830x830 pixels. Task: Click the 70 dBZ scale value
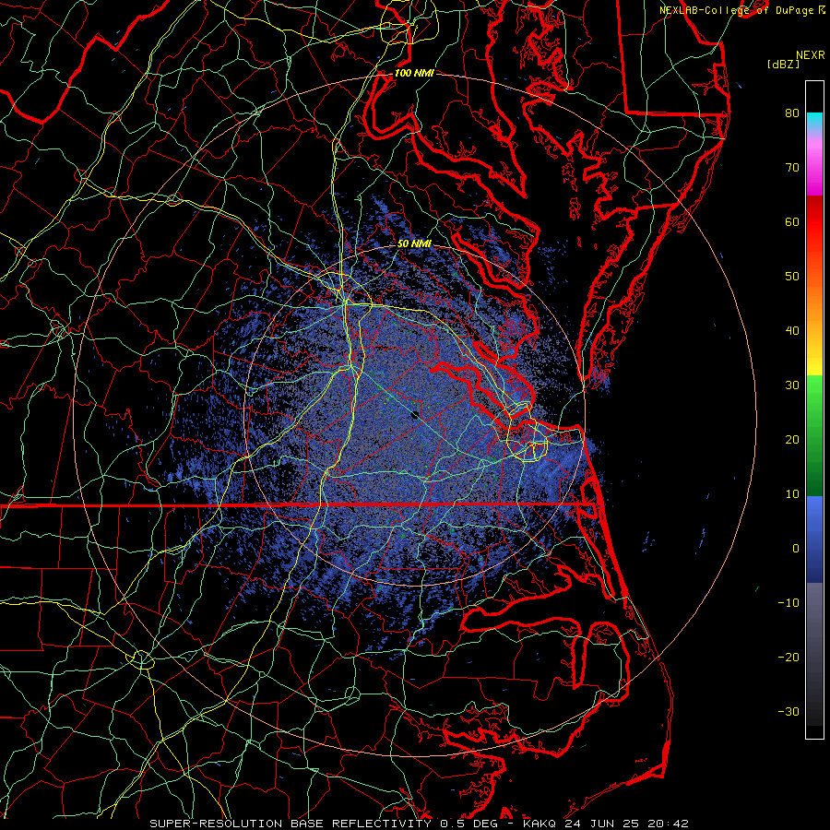coord(792,167)
